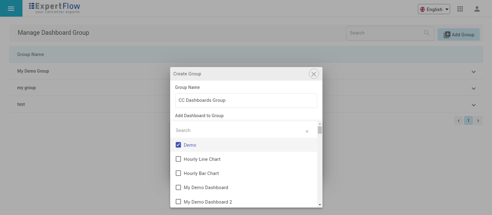Expand the My Demo Group row

474,72
